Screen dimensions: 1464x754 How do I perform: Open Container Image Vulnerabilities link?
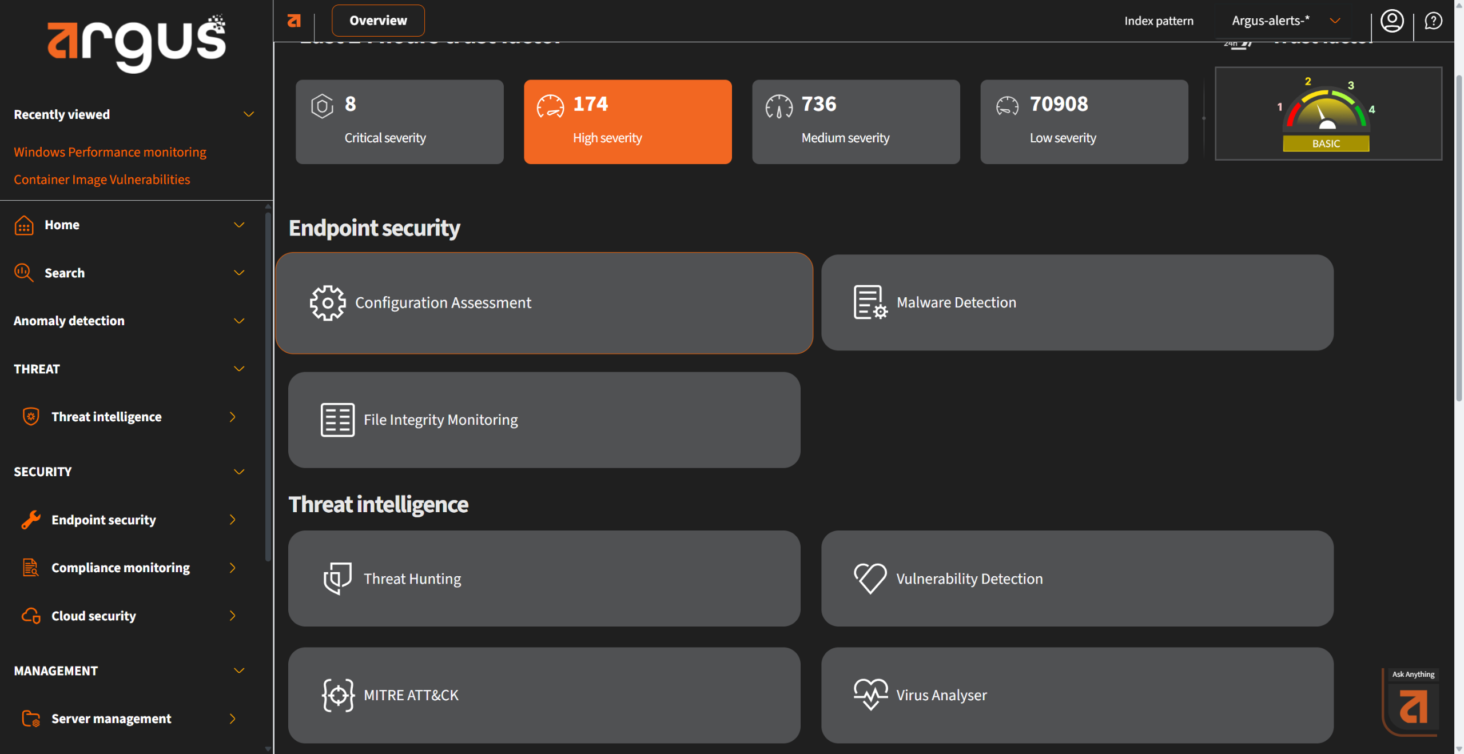coord(102,179)
